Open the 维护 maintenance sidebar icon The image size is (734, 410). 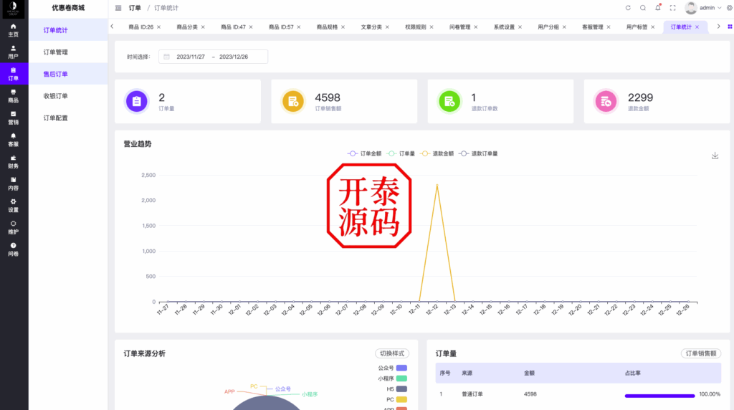tap(13, 228)
